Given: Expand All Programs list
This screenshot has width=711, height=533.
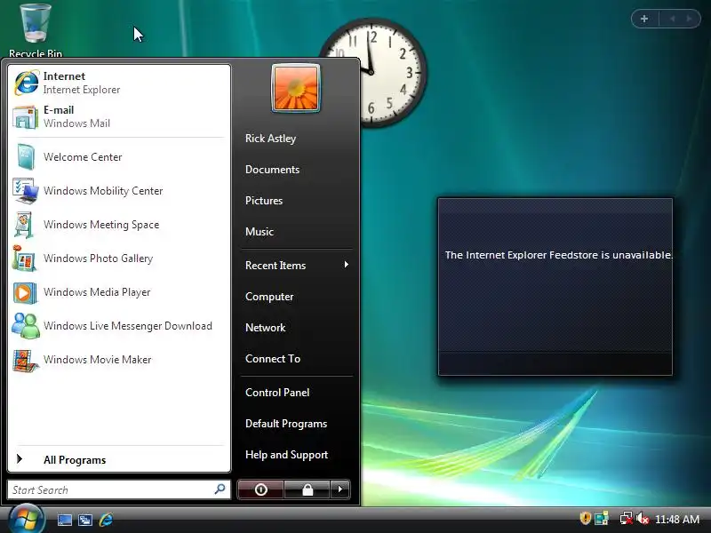Looking at the screenshot, I should point(119,459).
